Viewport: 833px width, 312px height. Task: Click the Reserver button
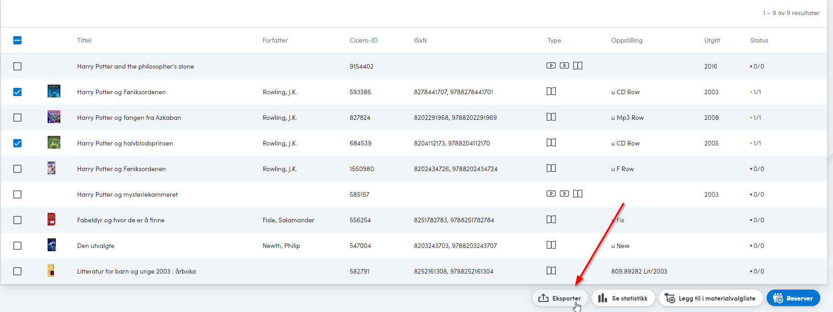pyautogui.click(x=793, y=298)
